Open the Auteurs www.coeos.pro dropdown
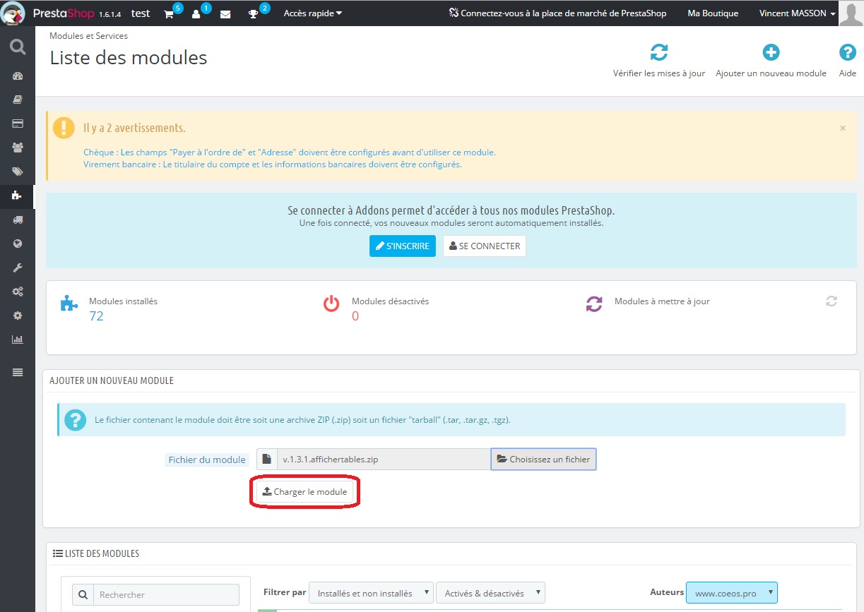The height and width of the screenshot is (612, 864). coord(732,593)
